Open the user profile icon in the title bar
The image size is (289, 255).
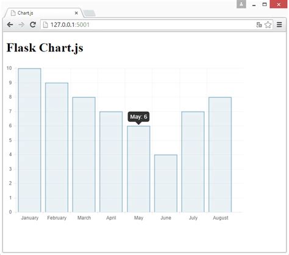point(241,4)
